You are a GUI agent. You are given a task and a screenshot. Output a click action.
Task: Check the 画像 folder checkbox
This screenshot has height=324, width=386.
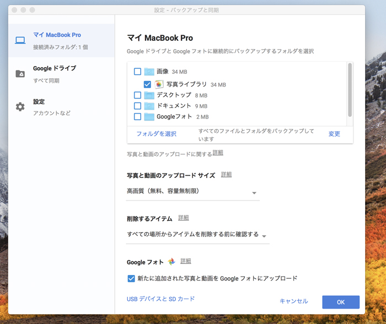coord(137,72)
